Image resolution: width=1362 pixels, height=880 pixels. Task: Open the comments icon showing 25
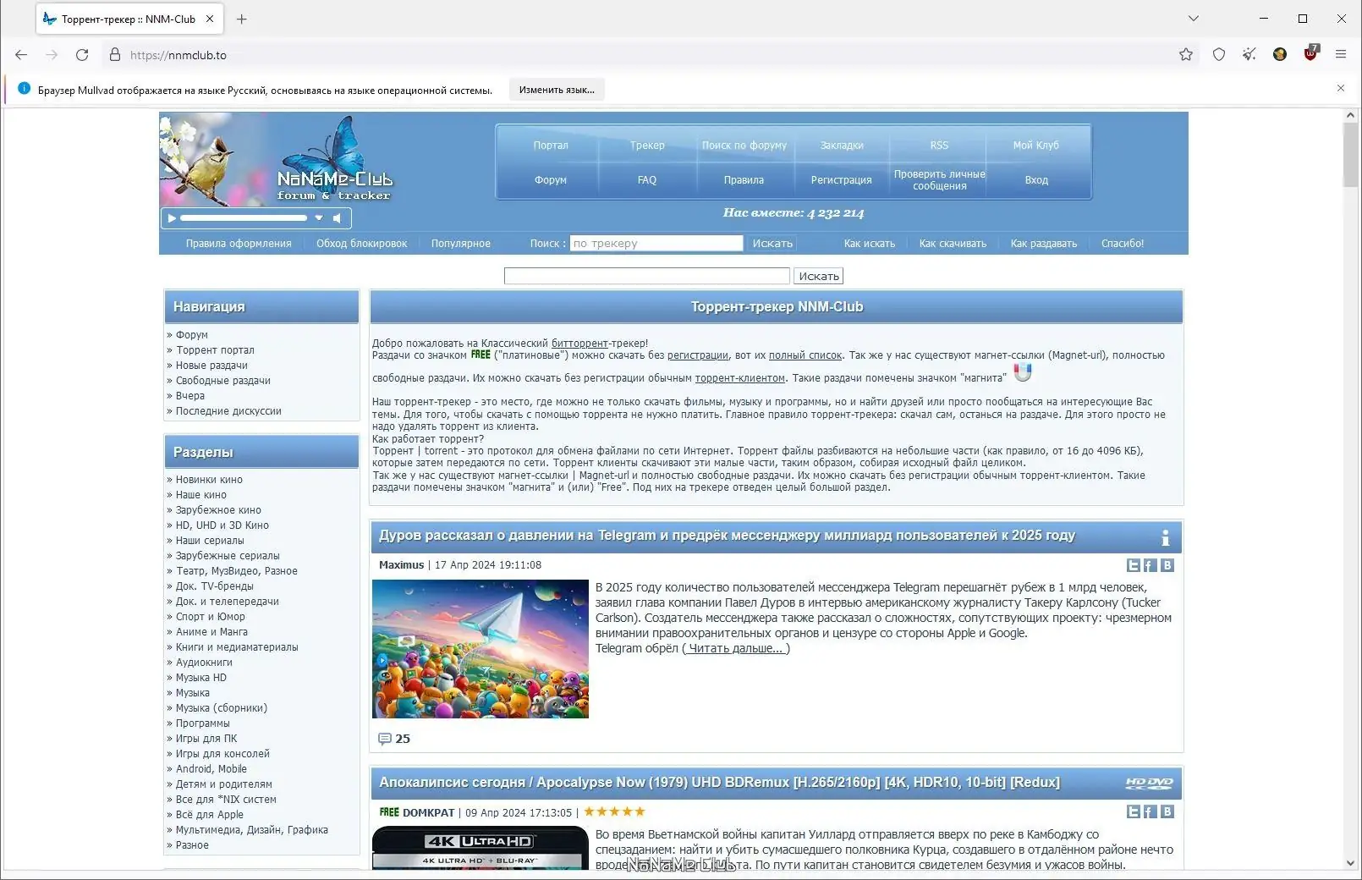[x=385, y=739]
